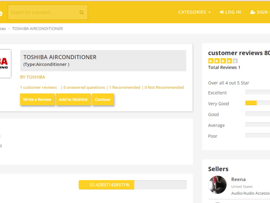Open the '0 answered questions' link

84,87
